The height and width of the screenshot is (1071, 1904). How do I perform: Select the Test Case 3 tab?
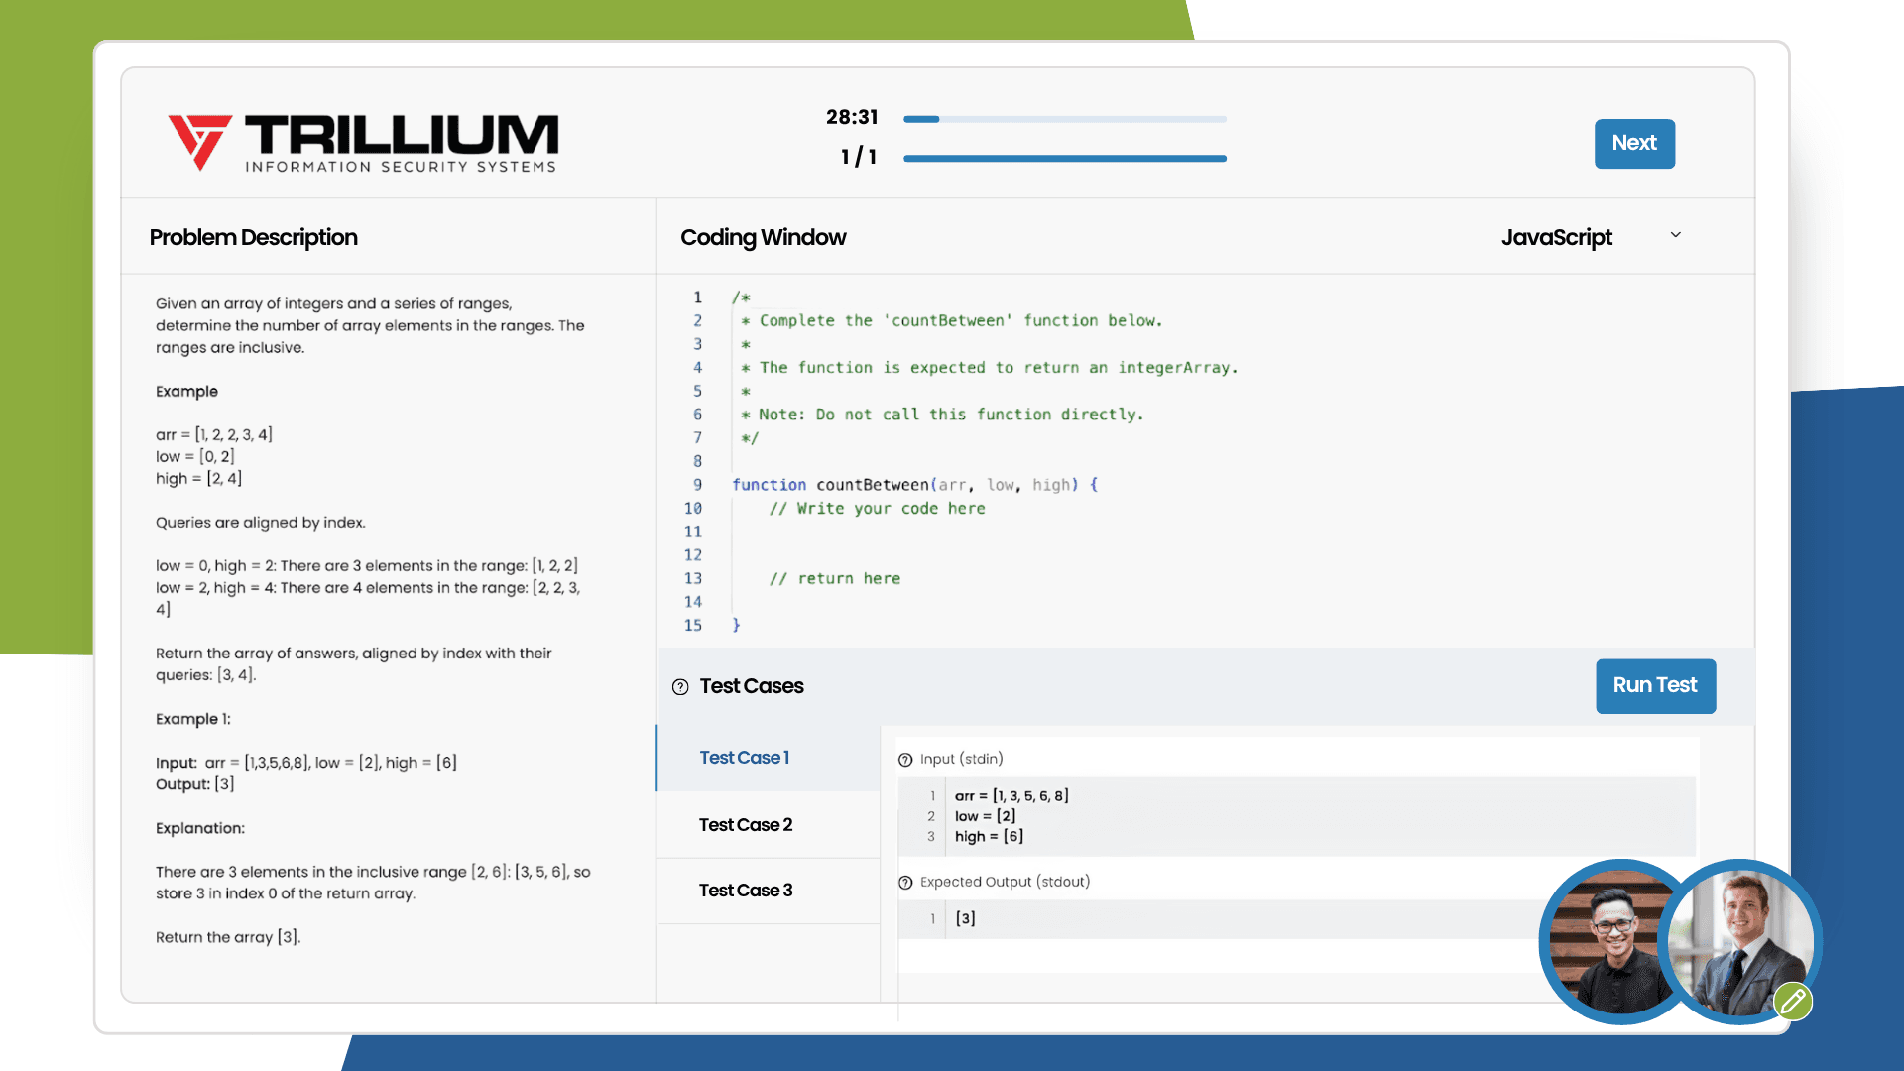(745, 890)
